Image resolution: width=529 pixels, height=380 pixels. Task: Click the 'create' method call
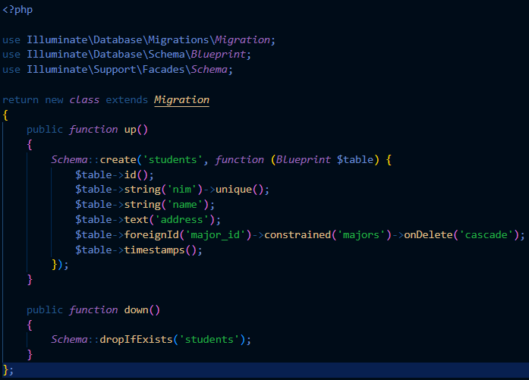(x=118, y=159)
